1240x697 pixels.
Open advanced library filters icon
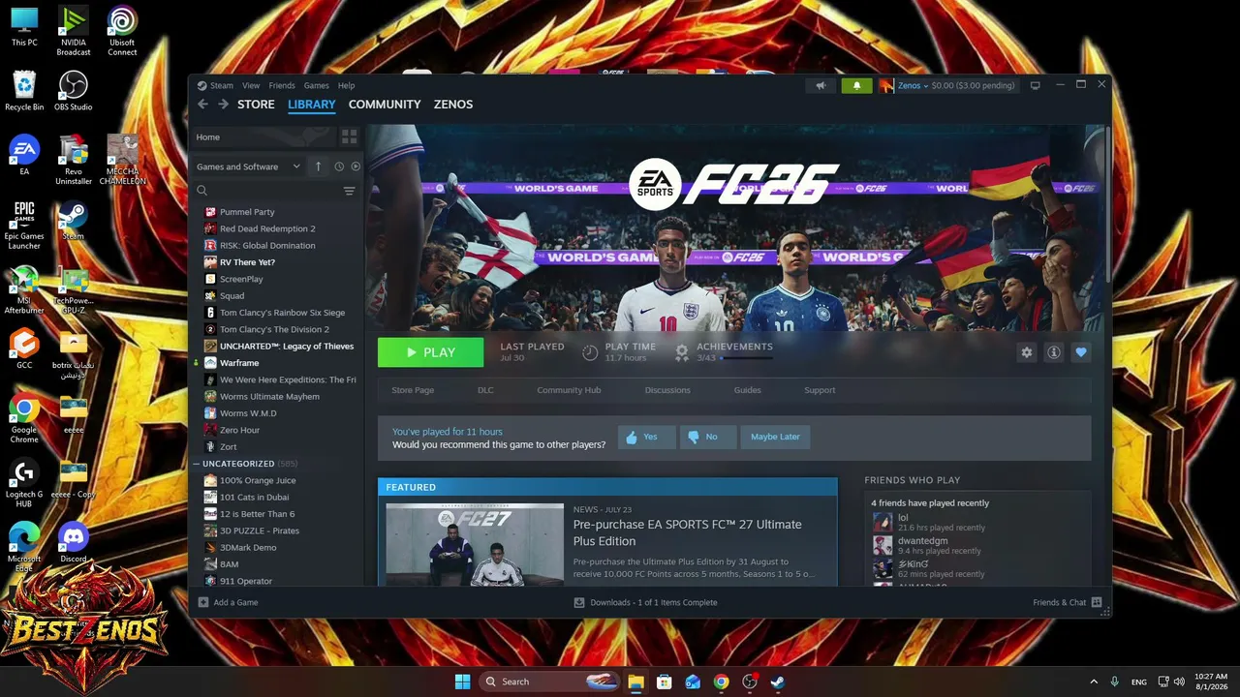[x=349, y=191]
